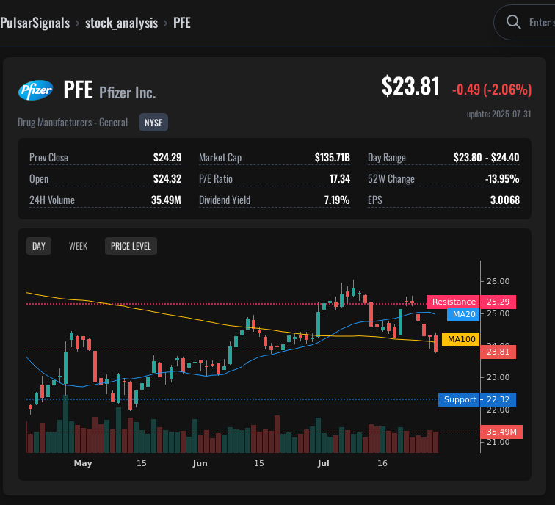555x505 pixels.
Task: Click the Pfizer logo
Action: (35, 90)
